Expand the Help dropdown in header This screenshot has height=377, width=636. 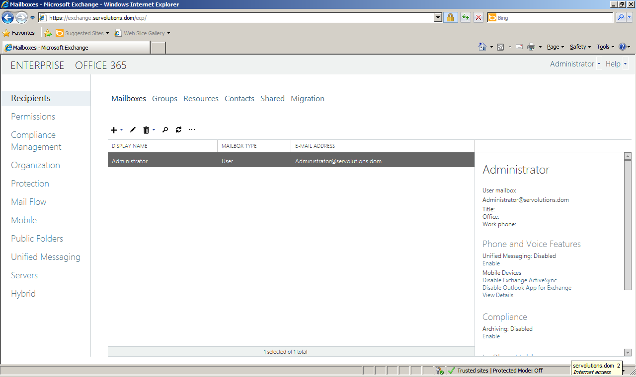[x=625, y=64]
